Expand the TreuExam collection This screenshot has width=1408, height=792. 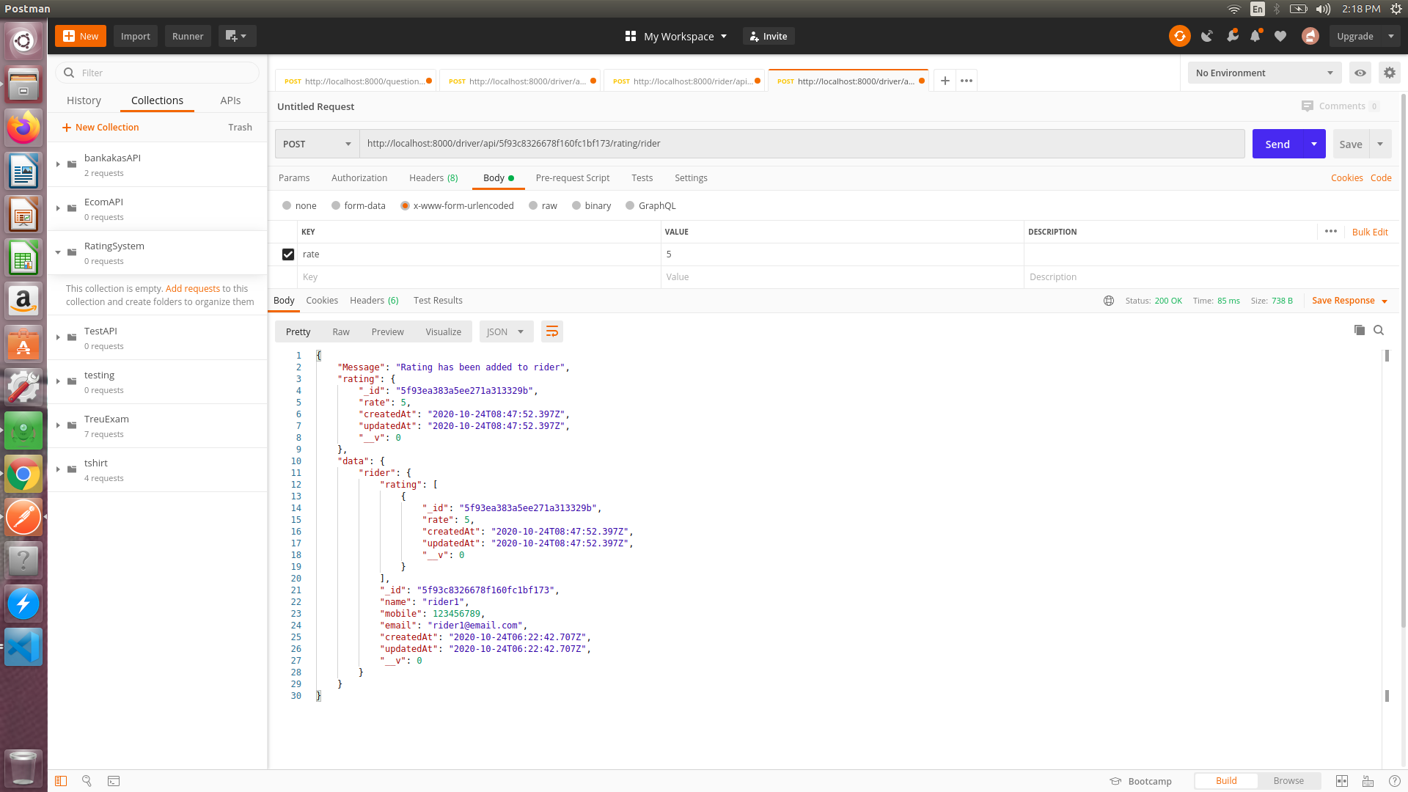[58, 425]
